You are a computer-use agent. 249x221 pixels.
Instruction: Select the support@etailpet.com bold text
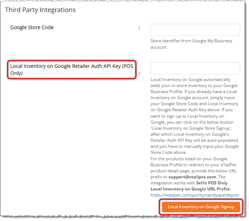click(192, 177)
